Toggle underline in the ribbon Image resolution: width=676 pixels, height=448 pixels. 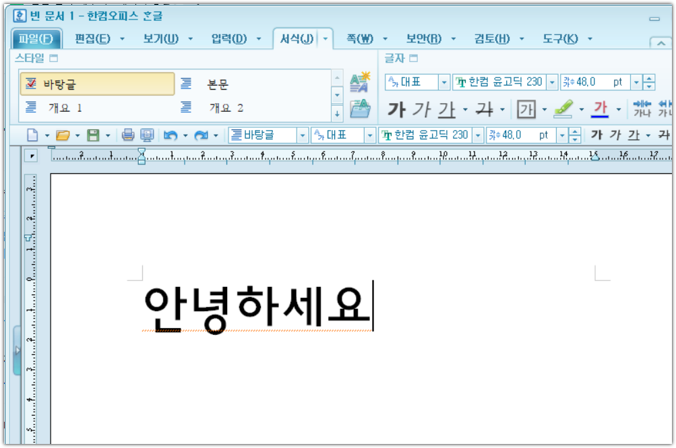pos(447,109)
